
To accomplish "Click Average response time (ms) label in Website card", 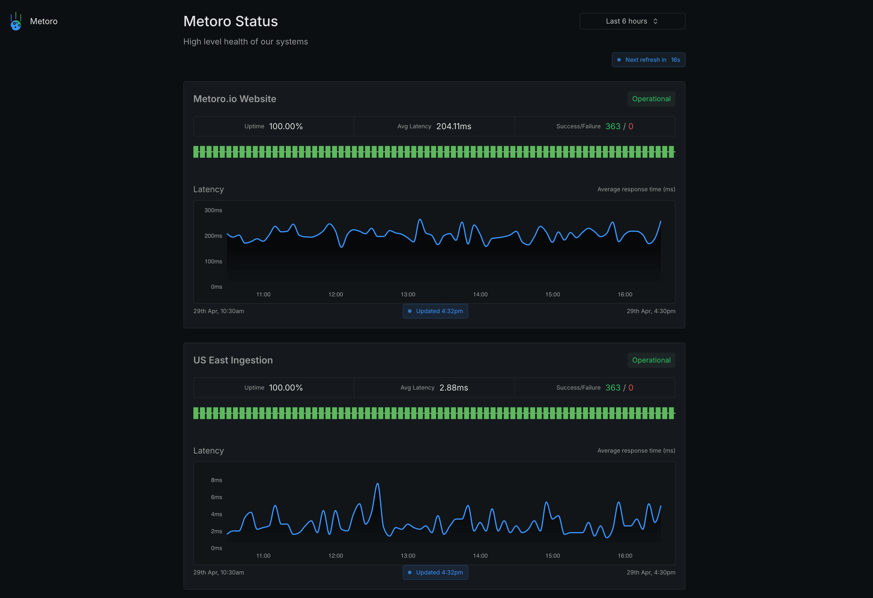I will (636, 189).
